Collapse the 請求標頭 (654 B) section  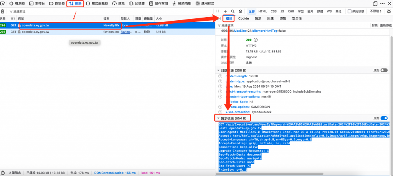[218, 118]
